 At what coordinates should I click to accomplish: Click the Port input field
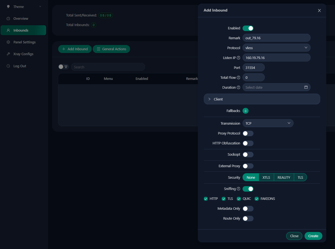click(x=253, y=68)
